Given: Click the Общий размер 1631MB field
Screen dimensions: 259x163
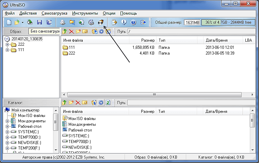Looking at the screenshot, I should tap(192, 22).
